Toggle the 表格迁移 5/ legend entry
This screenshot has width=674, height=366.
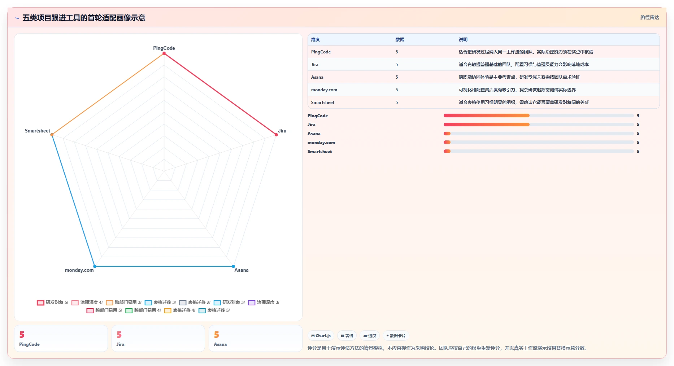click(214, 310)
